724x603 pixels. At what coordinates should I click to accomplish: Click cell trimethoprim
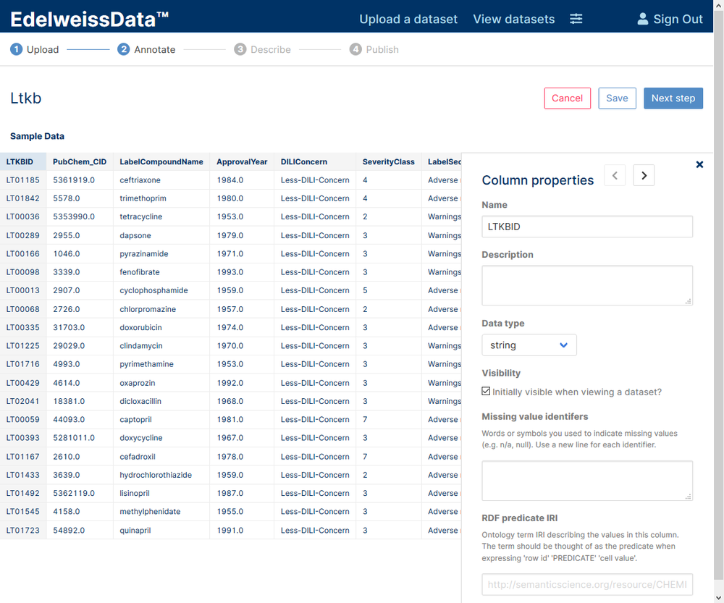(161, 198)
